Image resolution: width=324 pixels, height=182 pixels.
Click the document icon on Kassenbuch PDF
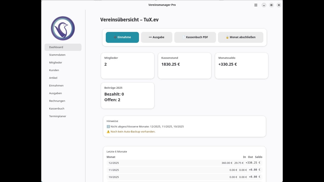pos(184,37)
